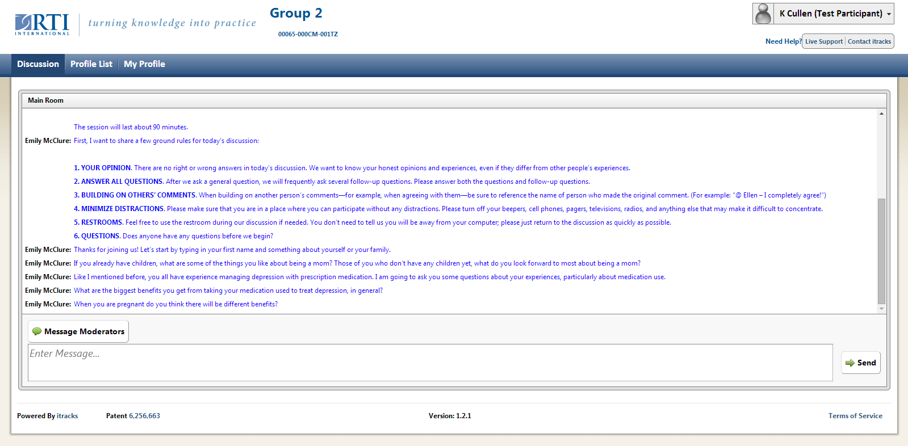Open the Profile List tab
The height and width of the screenshot is (446, 908).
(91, 64)
